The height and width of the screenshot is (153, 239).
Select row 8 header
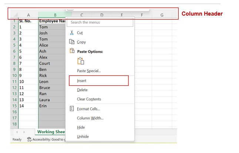[x=14, y=64]
